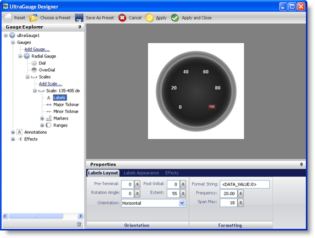315x238 pixels.
Task: Adjust the Post-Initial spinner
Action: tap(183, 184)
